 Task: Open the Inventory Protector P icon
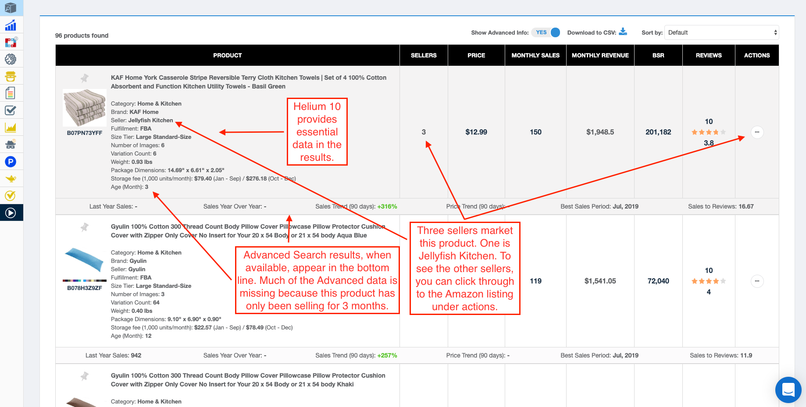point(11,162)
